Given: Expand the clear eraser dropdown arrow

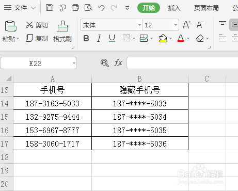Looking at the screenshot, I should pyautogui.click(x=207, y=38).
